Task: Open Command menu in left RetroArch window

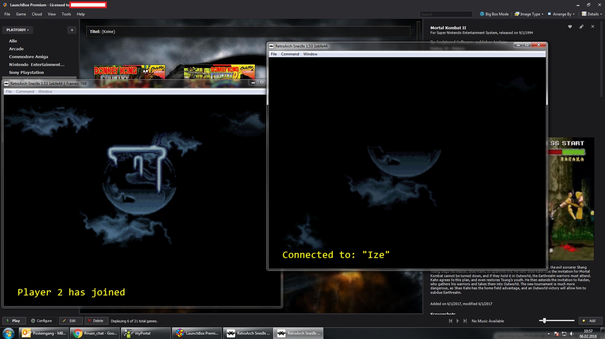Action: 25,92
